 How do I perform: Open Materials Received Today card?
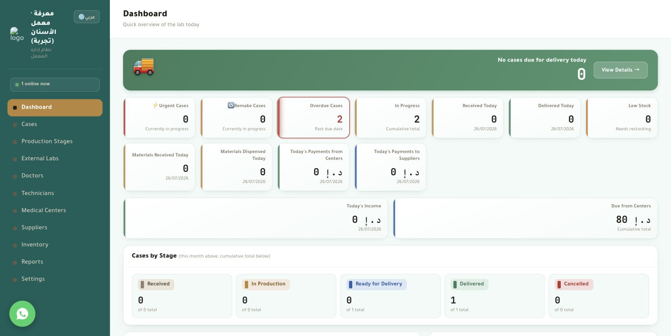point(159,167)
